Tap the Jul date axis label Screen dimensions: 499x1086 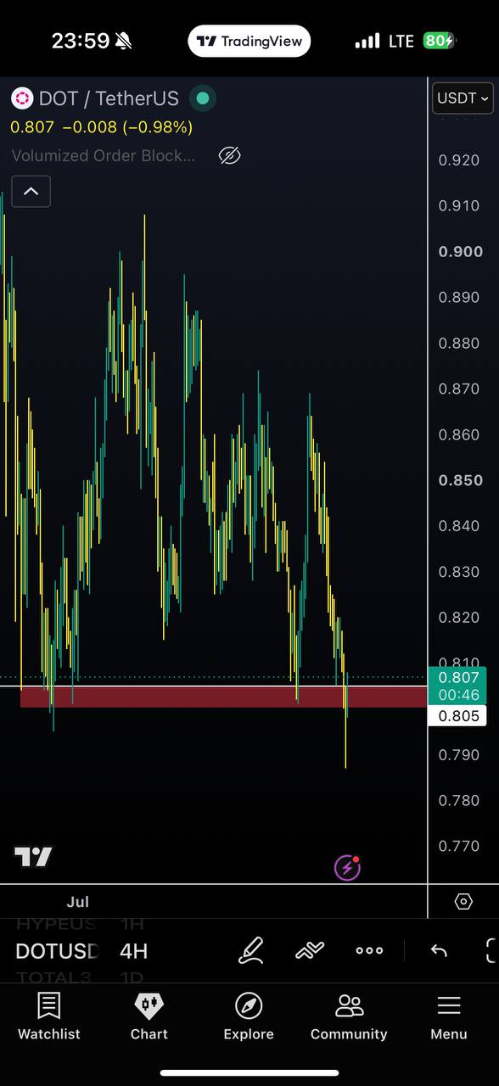click(x=78, y=902)
